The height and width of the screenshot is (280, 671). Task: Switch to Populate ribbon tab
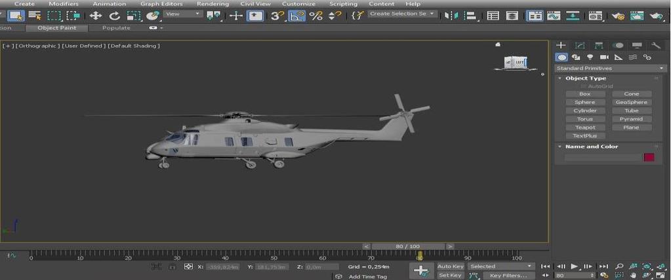(x=116, y=27)
